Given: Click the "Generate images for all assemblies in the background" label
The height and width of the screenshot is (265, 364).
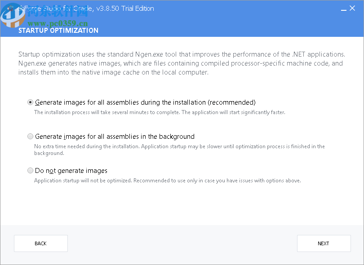Looking at the screenshot, I should tap(115, 136).
